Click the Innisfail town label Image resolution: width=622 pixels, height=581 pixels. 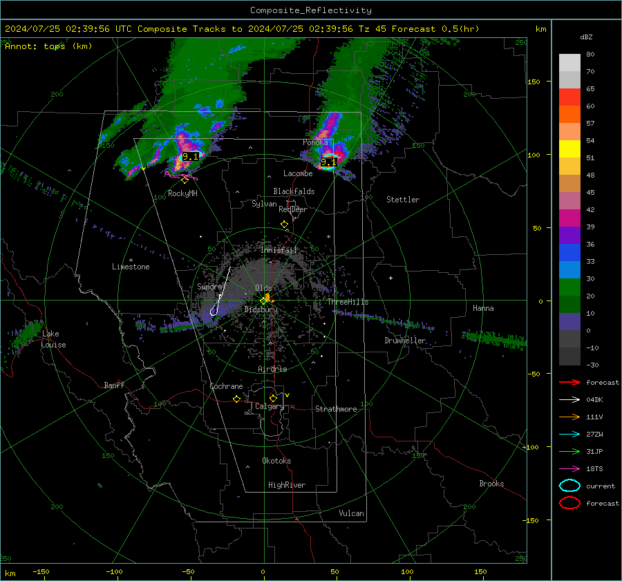279,250
